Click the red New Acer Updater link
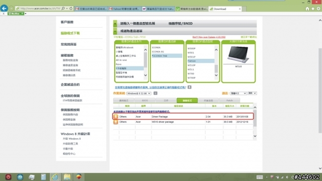The image size is (322, 181). pyautogui.click(x=209, y=37)
